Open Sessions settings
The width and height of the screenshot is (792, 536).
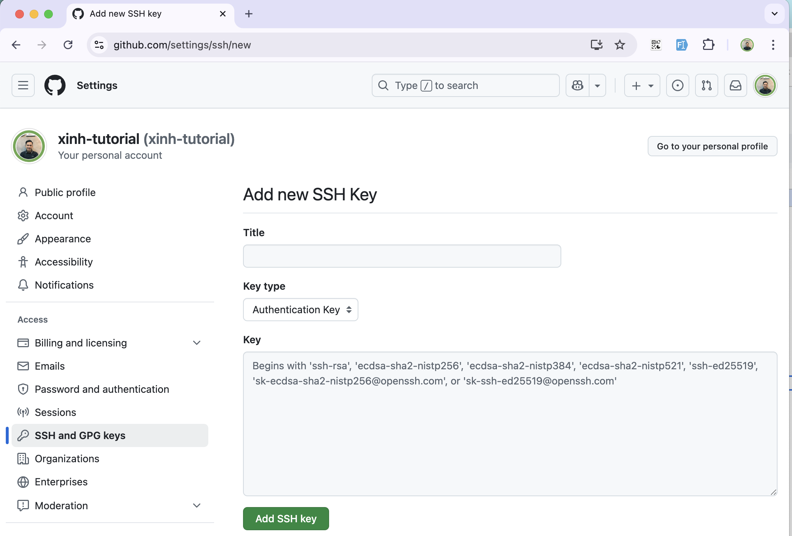click(110, 412)
